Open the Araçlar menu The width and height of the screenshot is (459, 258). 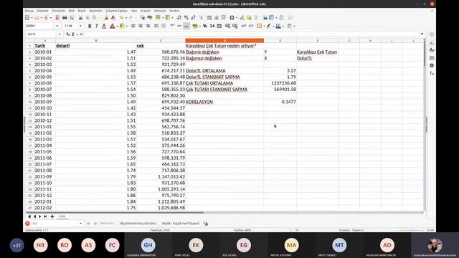(146, 11)
